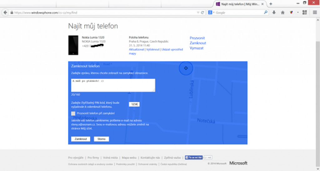Click the padlock site security icon

12,13
